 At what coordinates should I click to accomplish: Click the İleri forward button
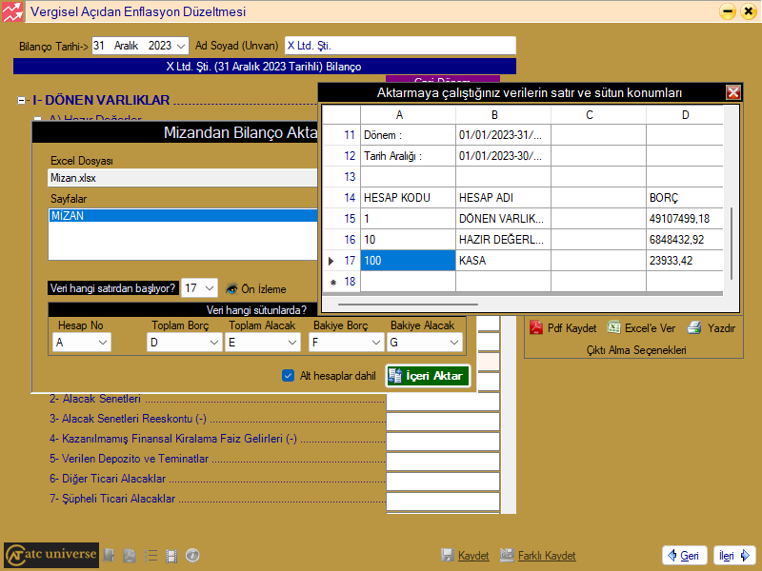[x=734, y=556]
